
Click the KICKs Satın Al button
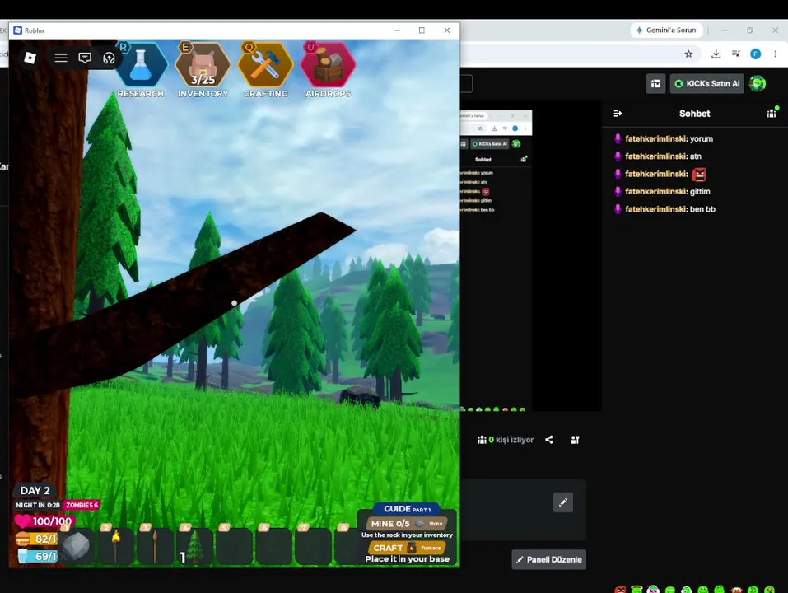click(x=707, y=84)
